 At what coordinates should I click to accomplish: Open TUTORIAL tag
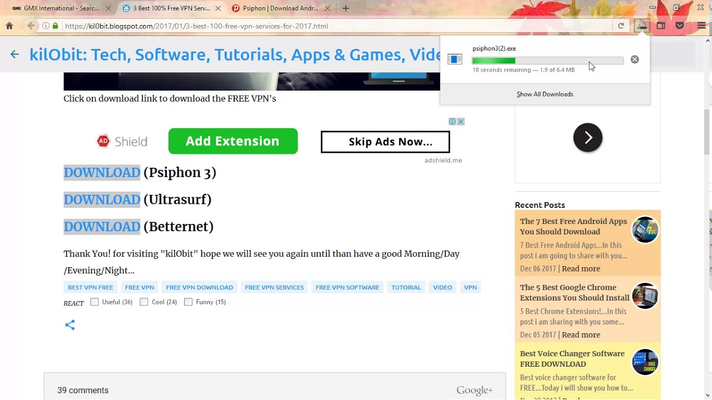406,287
